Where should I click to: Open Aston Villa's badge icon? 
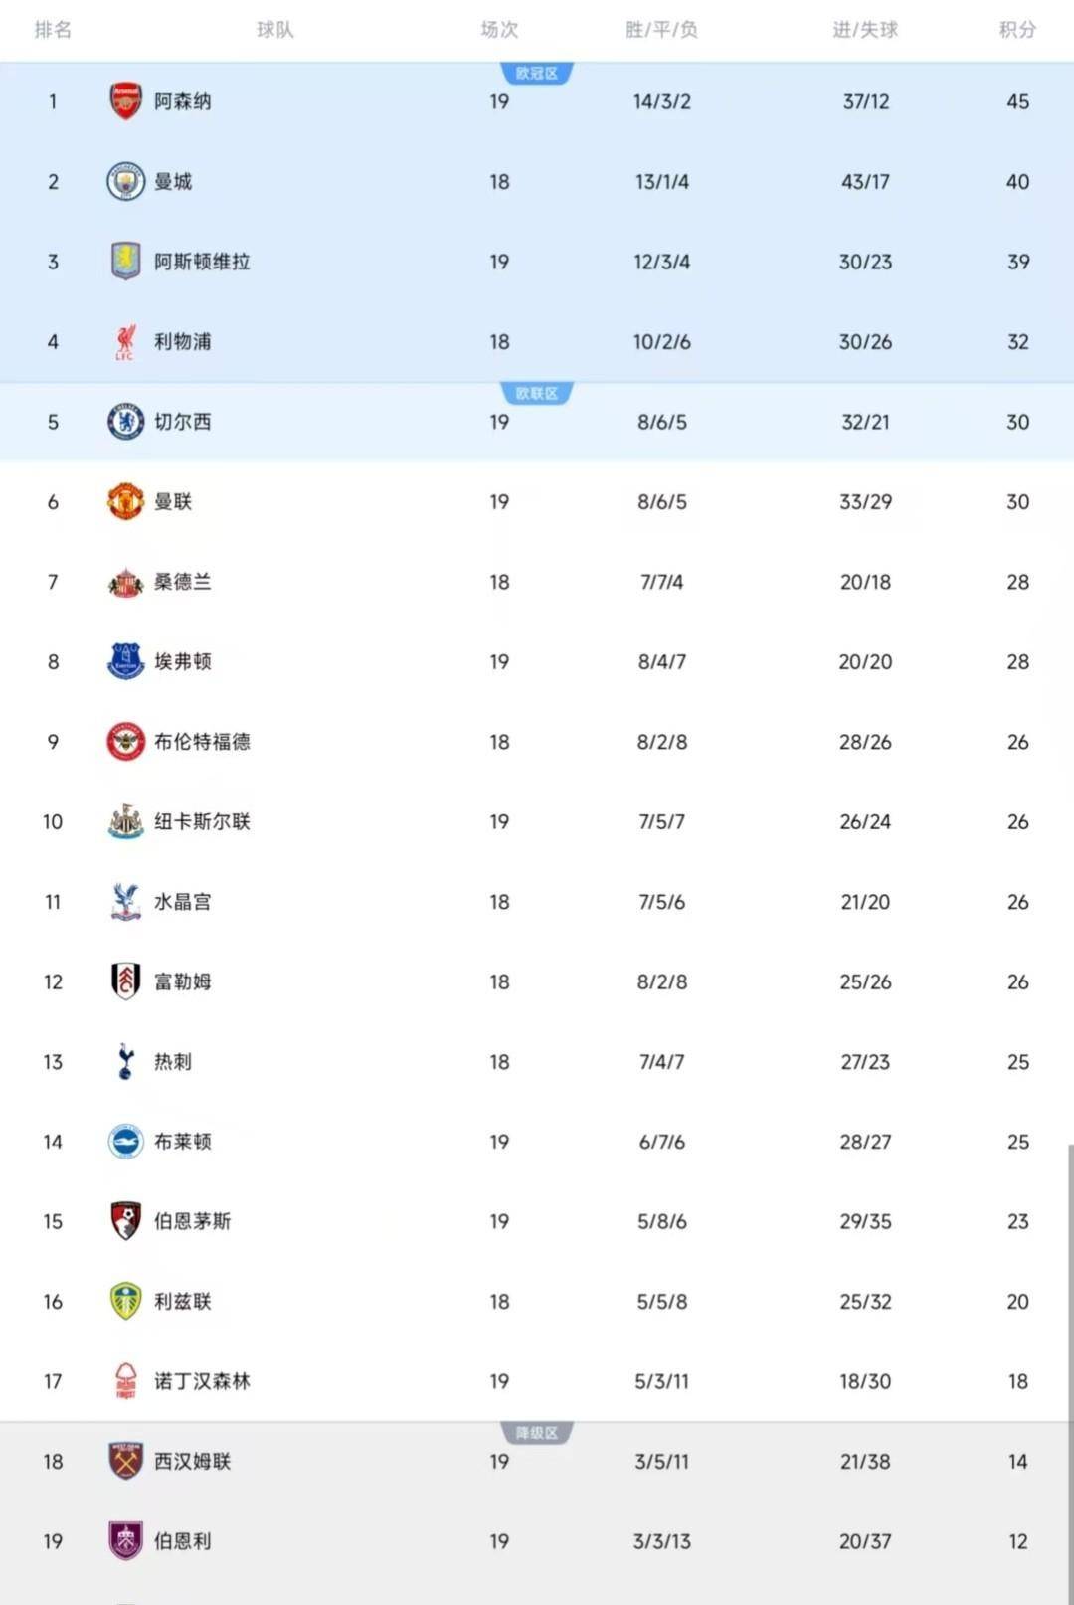coord(125,262)
